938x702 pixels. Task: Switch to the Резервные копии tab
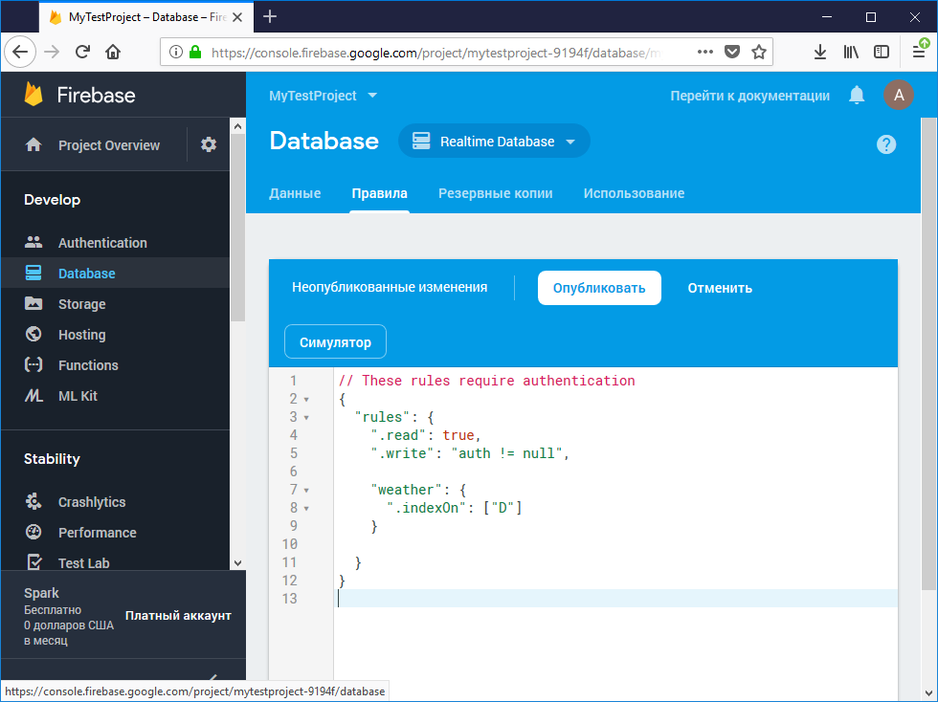coord(495,193)
